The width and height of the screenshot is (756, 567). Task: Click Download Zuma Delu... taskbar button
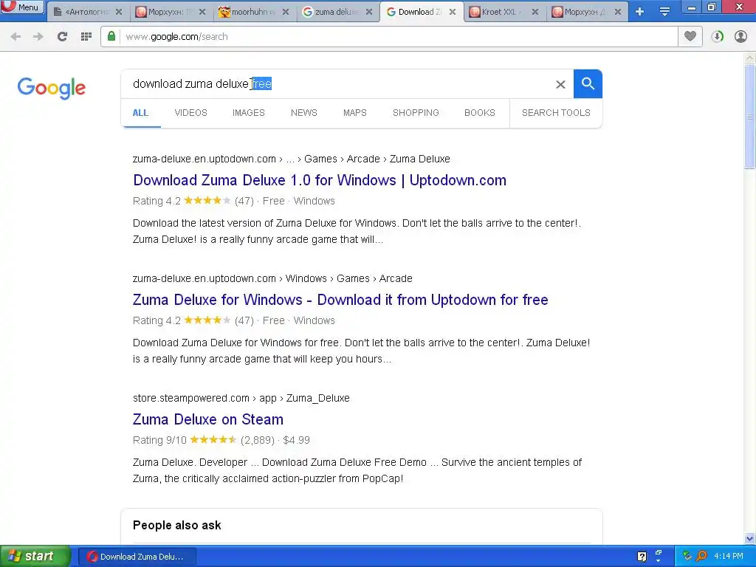(137, 557)
